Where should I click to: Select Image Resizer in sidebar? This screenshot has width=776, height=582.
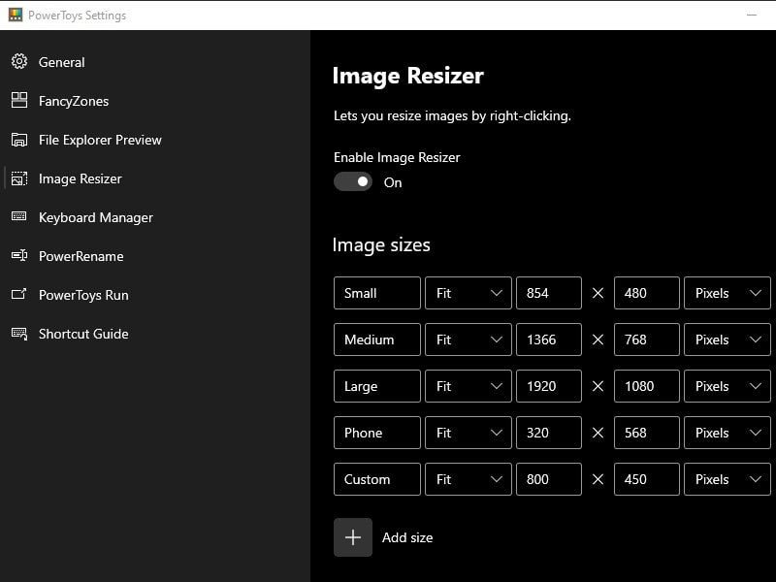pyautogui.click(x=155, y=178)
